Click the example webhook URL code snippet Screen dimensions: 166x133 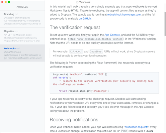point(95,39)
